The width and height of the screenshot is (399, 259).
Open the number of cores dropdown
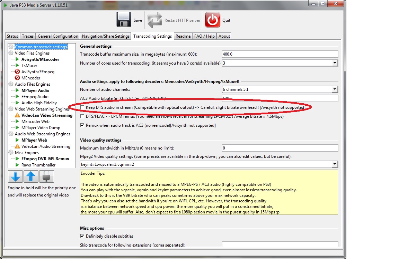tap(335, 63)
